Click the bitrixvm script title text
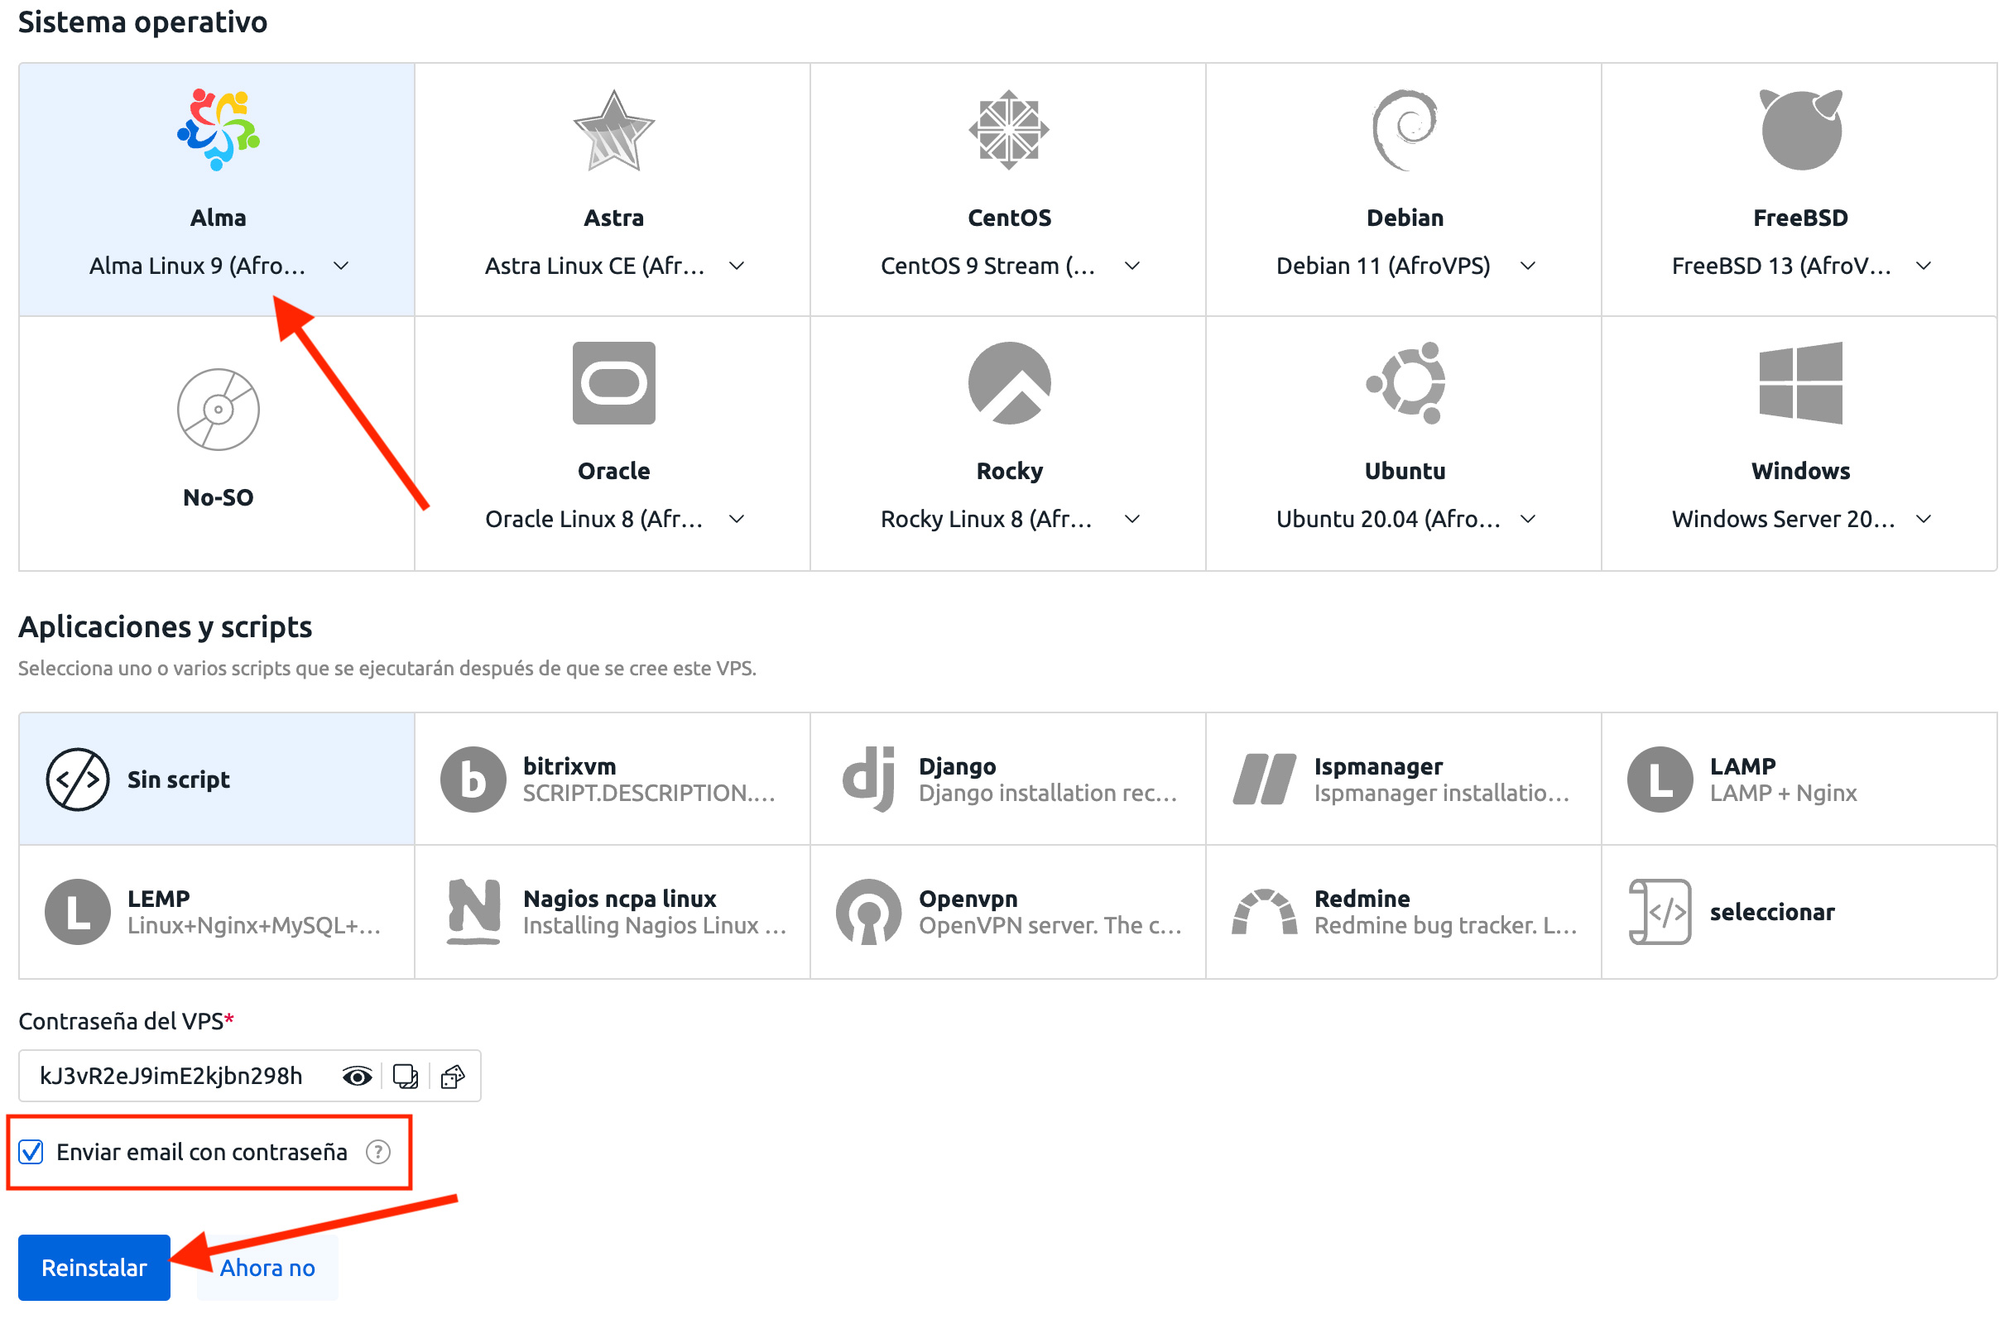The image size is (2013, 1324). (x=569, y=766)
